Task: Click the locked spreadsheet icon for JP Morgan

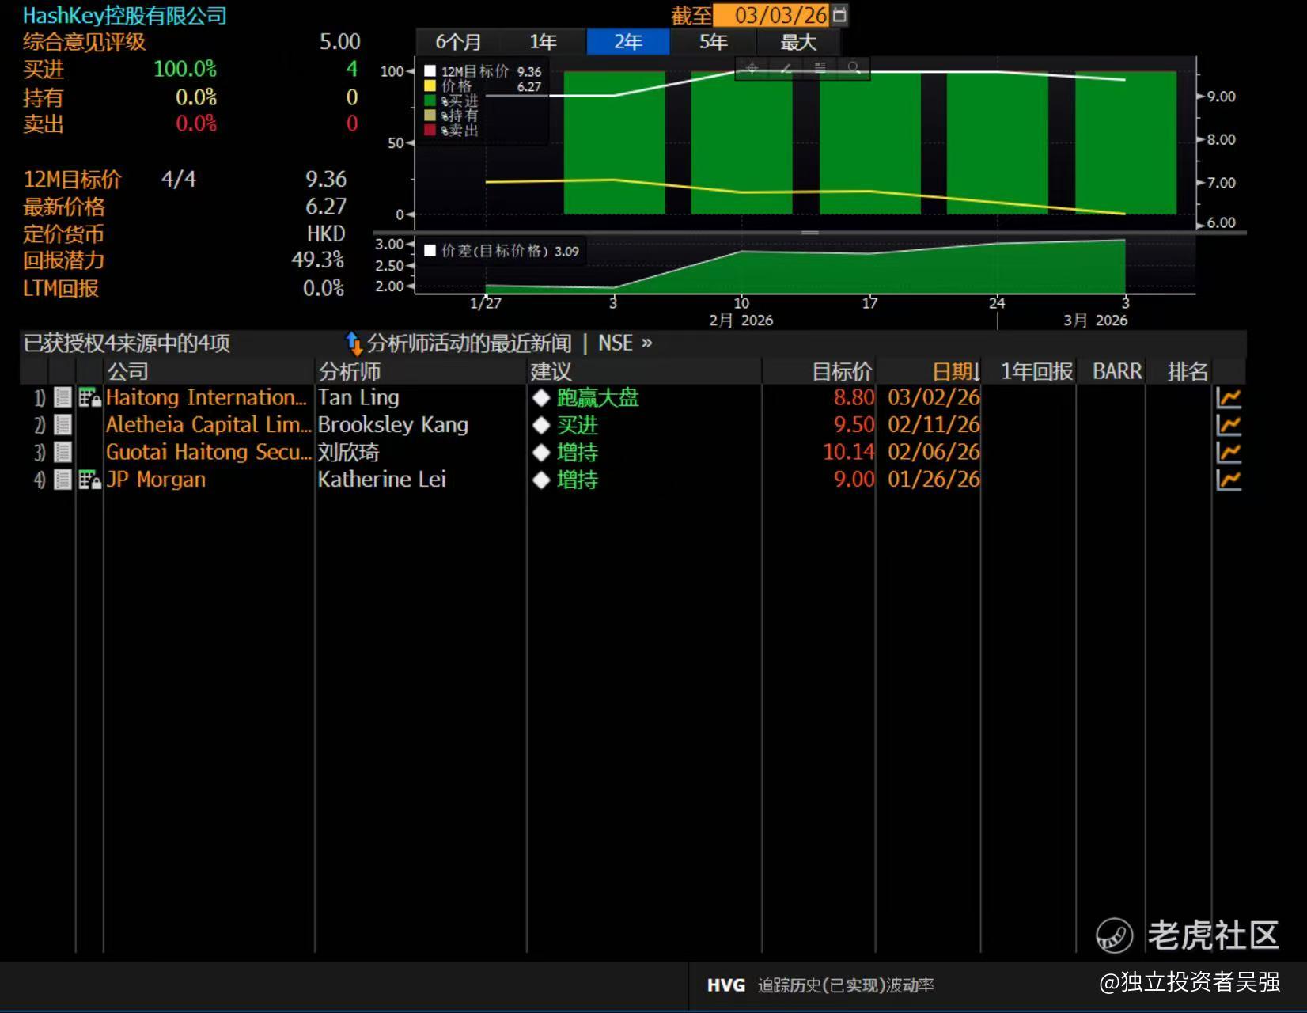Action: click(89, 480)
